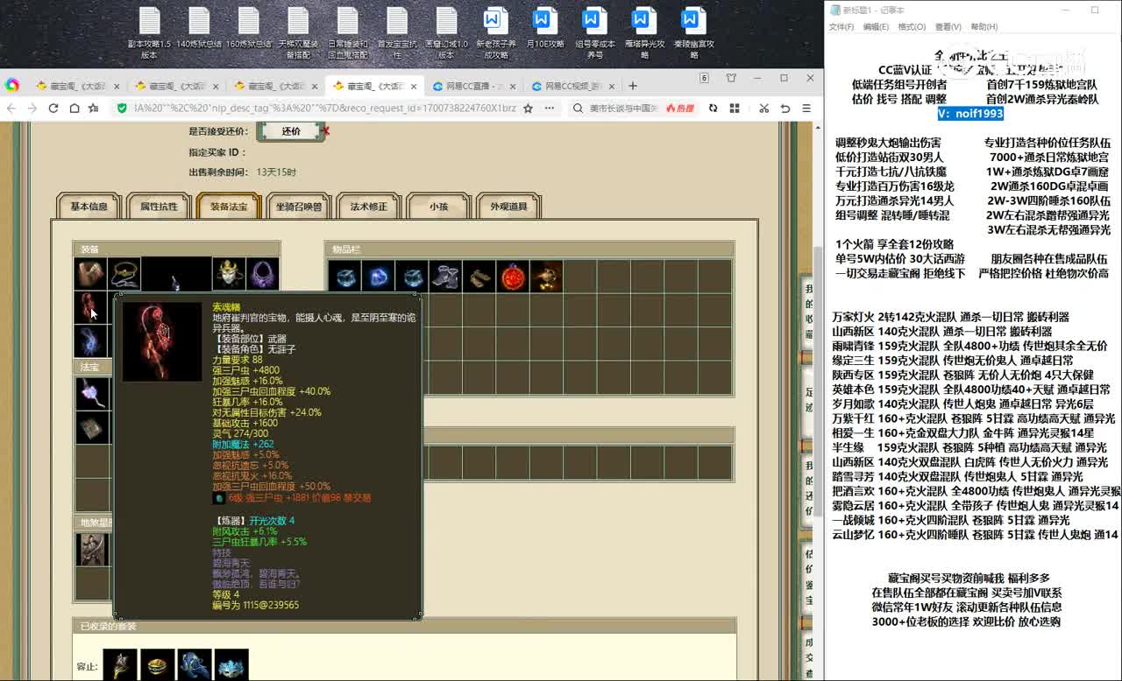Open the 天梯双魔装备搭配 desktop file
Viewport: 1122px width, 681px height.
pos(298,32)
